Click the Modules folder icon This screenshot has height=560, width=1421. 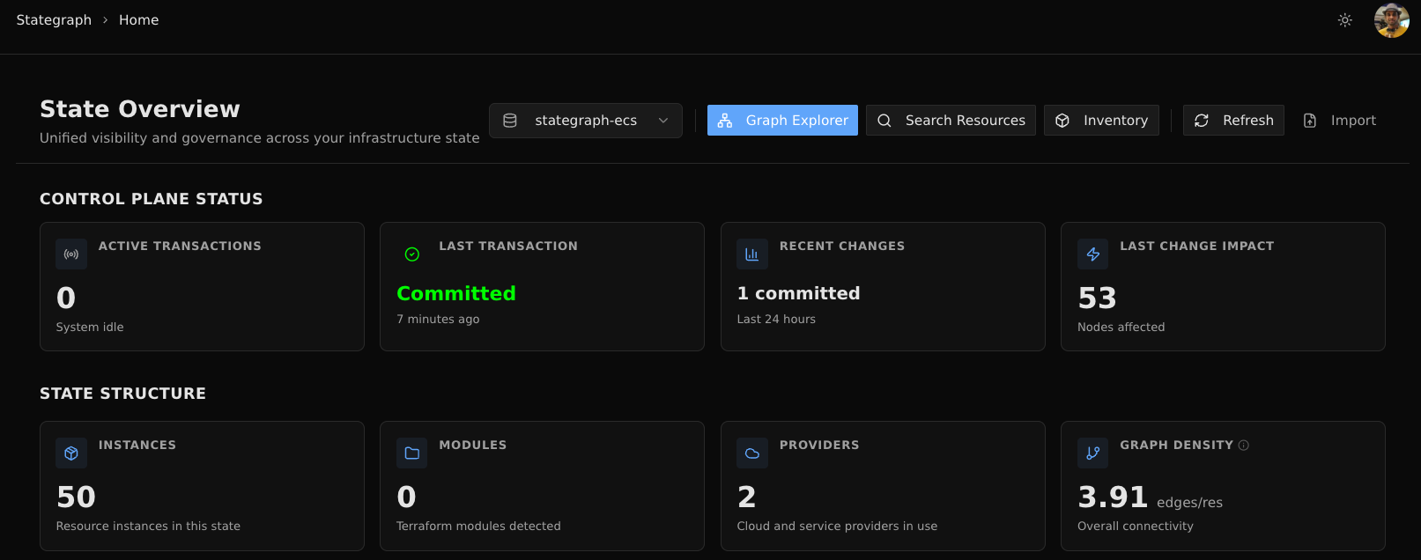point(411,453)
